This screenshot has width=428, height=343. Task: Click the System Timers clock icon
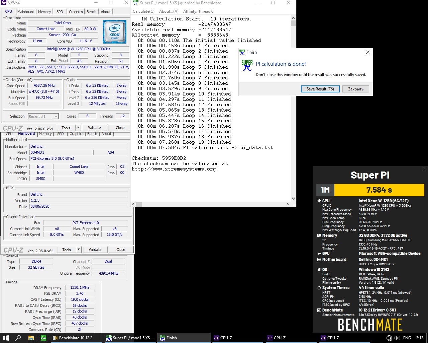pos(319,288)
